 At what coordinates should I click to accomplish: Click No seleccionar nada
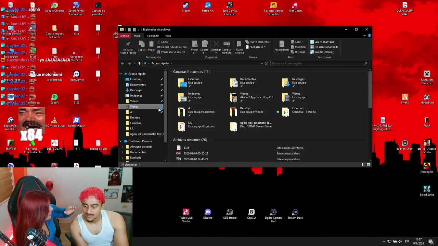[x=324, y=47]
